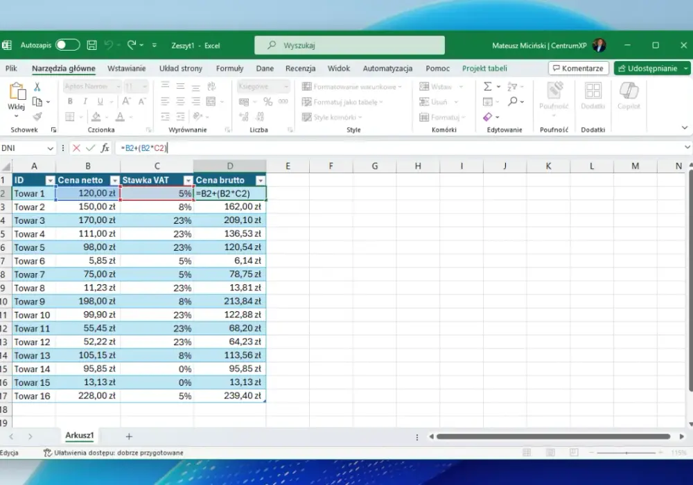This screenshot has width=693, height=485.
Task: Click cell Towar 9
Action: point(33,301)
